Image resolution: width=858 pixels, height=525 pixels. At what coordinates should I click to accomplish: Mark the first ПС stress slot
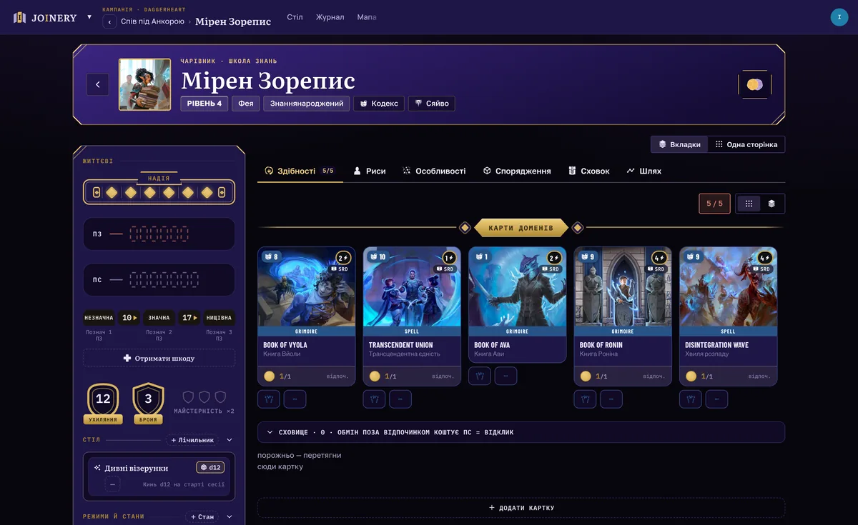(134, 280)
